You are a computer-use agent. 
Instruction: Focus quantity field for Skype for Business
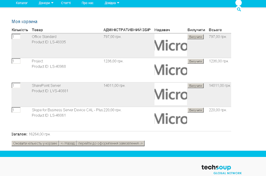(x=16, y=110)
